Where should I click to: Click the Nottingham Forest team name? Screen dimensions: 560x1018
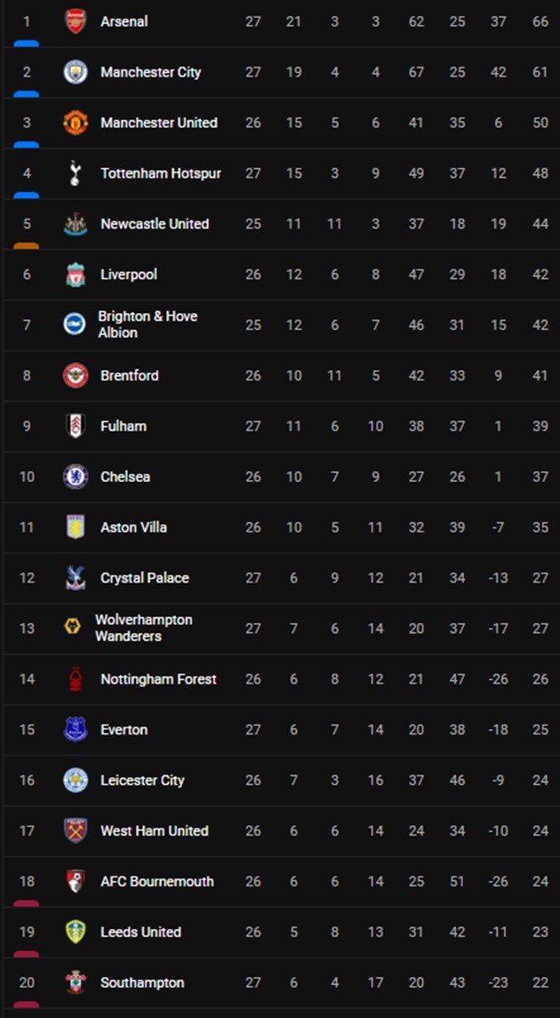158,679
